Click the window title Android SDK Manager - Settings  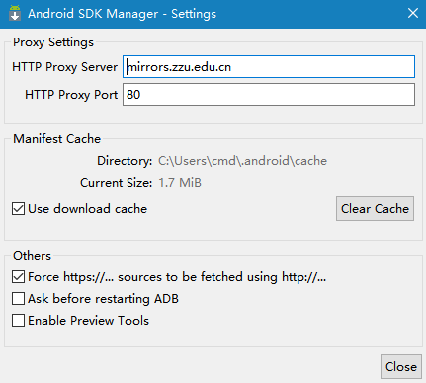pos(122,14)
